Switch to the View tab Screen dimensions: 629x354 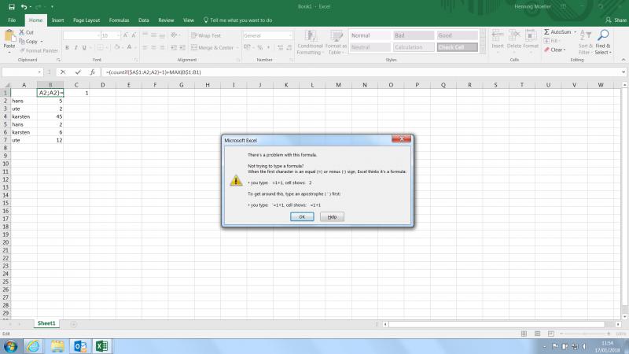pyautogui.click(x=189, y=20)
